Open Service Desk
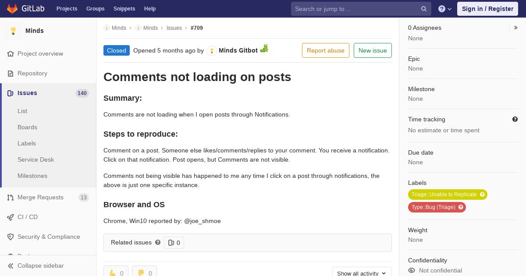This screenshot has width=526, height=276. (36, 159)
